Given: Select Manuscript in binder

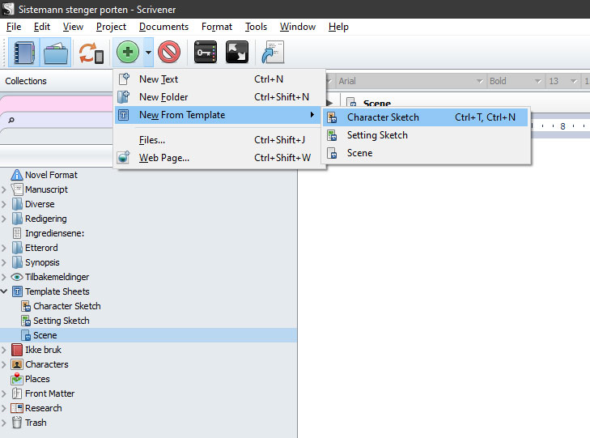Looking at the screenshot, I should pos(46,189).
